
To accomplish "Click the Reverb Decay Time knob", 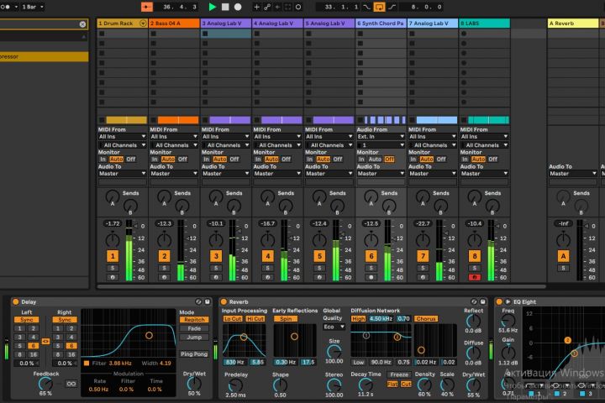I will click(x=366, y=385).
